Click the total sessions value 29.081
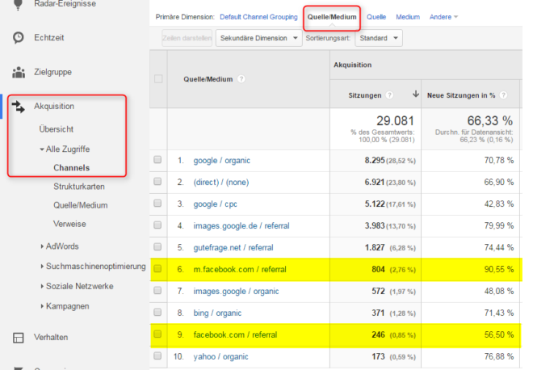Screen dimensions: 533x370 (x=395, y=120)
